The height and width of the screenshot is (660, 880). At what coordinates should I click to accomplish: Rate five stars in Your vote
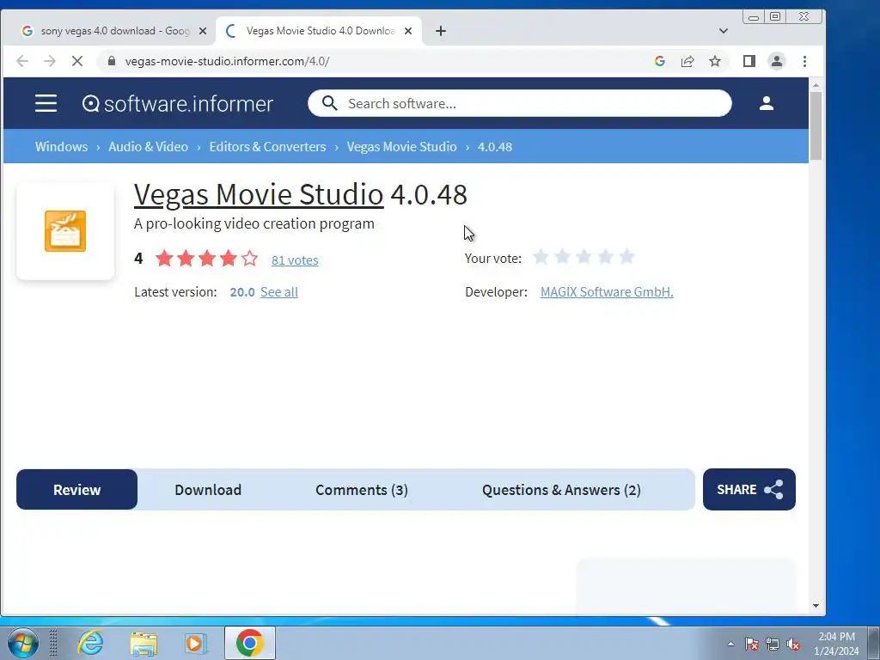(x=626, y=257)
